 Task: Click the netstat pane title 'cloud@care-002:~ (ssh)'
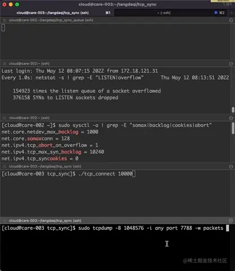pos(29,64)
